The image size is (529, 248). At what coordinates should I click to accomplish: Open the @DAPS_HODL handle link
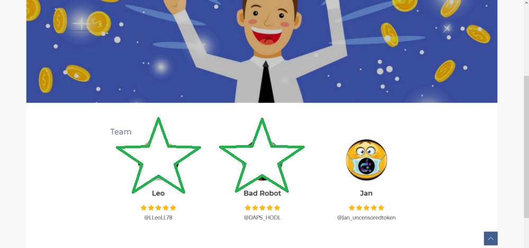(x=262, y=217)
